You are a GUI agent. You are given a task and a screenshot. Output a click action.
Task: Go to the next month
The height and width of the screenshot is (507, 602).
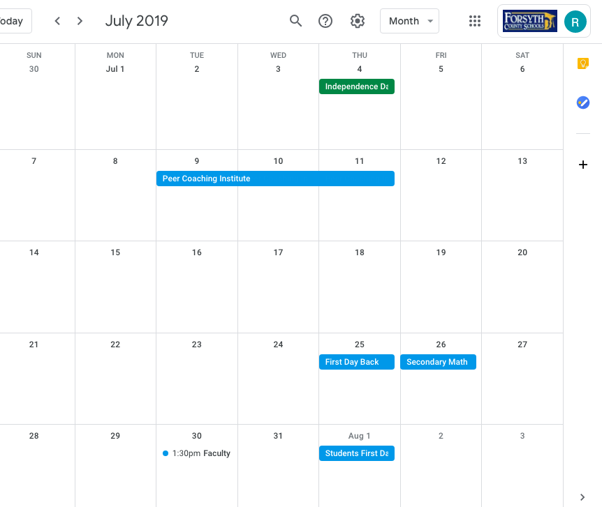tap(80, 21)
